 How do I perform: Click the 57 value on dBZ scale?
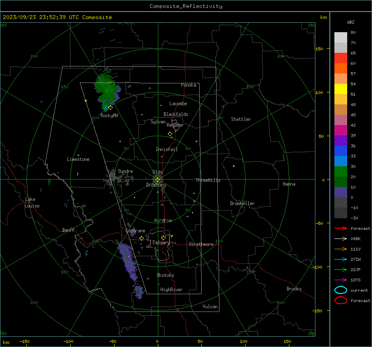coord(353,74)
